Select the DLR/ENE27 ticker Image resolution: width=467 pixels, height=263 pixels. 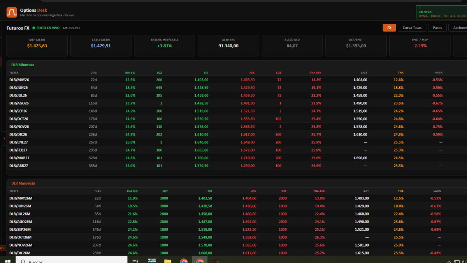19,142
